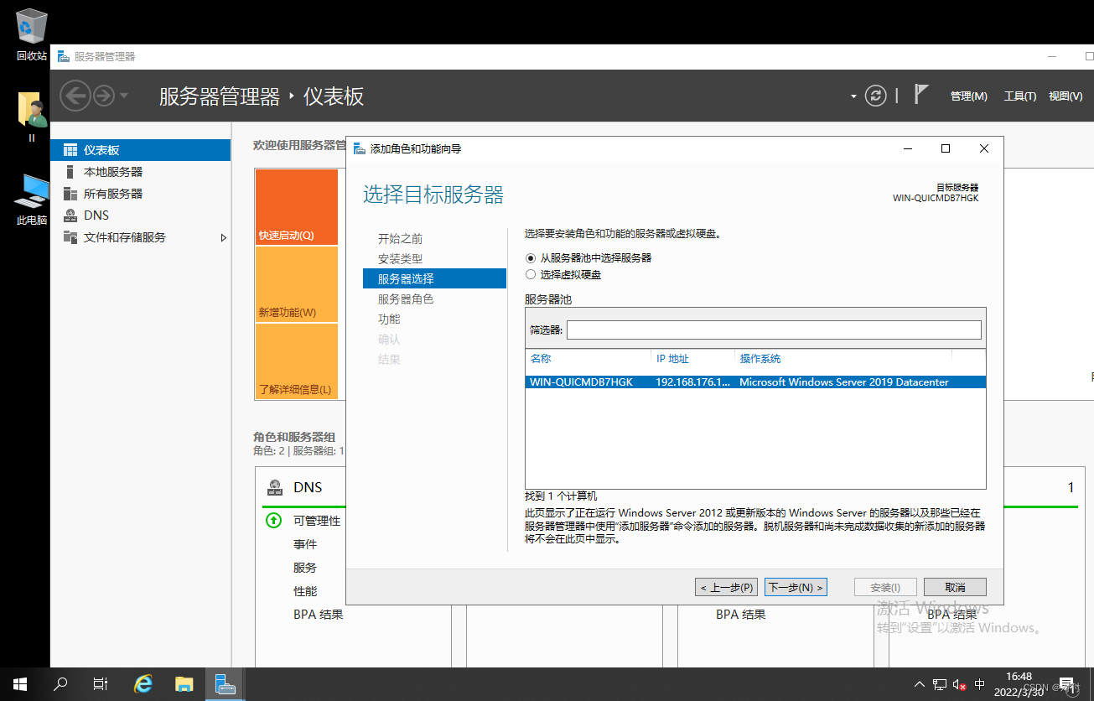1094x701 pixels.
Task: Expand hidden icons chevron in system tray
Action: [x=919, y=683]
